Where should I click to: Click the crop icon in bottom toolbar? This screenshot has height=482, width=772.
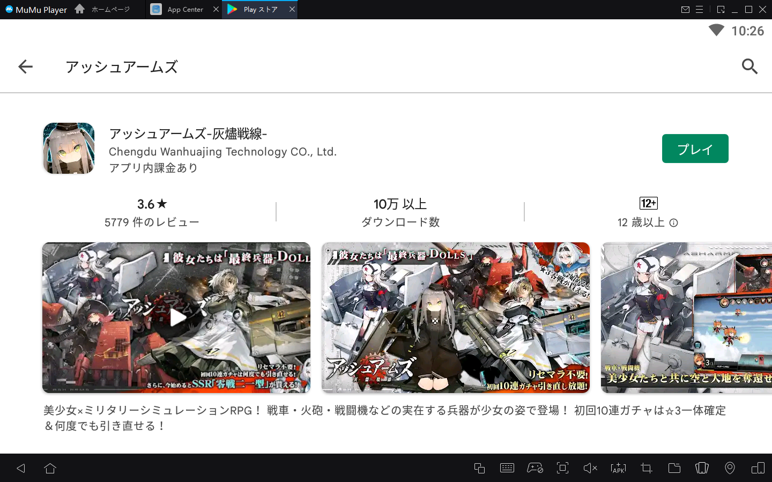tap(647, 468)
